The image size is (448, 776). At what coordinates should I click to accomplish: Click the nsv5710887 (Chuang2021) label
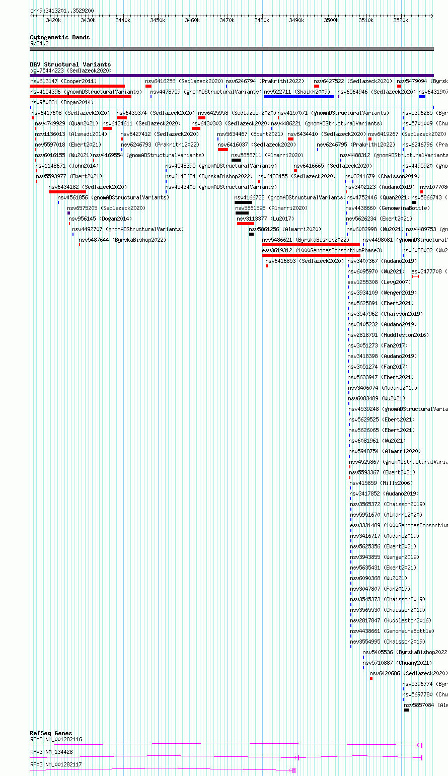point(397,663)
